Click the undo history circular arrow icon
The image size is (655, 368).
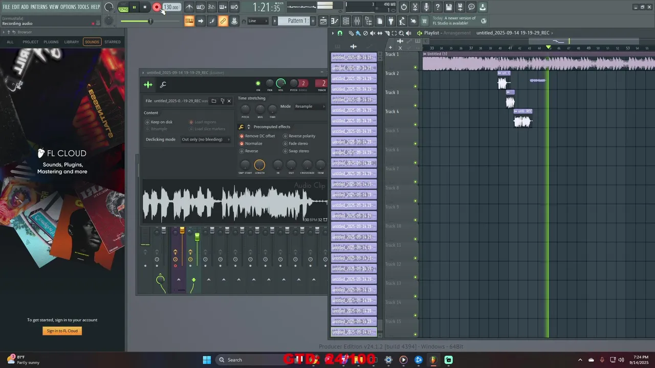(x=404, y=7)
